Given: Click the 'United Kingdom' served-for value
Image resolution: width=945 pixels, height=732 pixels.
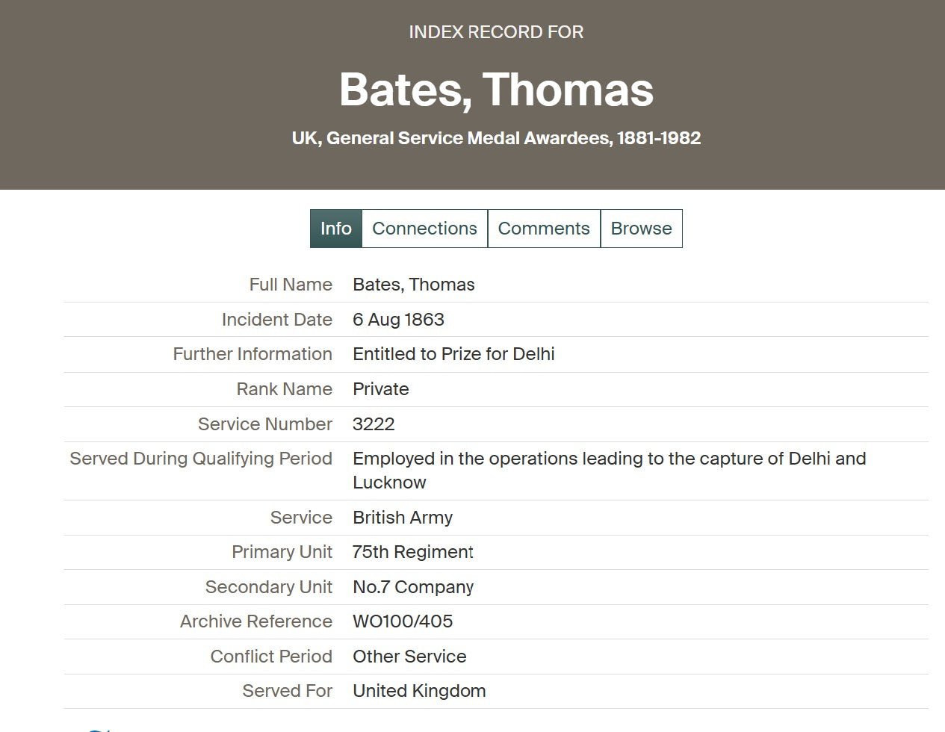Looking at the screenshot, I should 418,691.
